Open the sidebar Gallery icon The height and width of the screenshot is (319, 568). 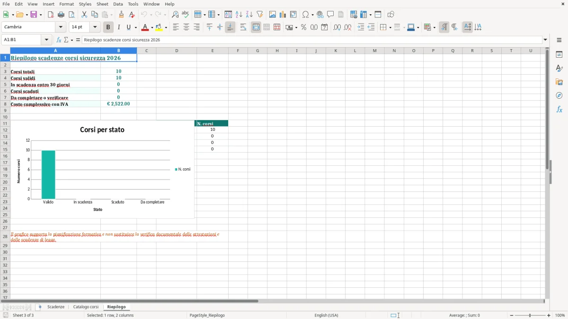pos(559,82)
